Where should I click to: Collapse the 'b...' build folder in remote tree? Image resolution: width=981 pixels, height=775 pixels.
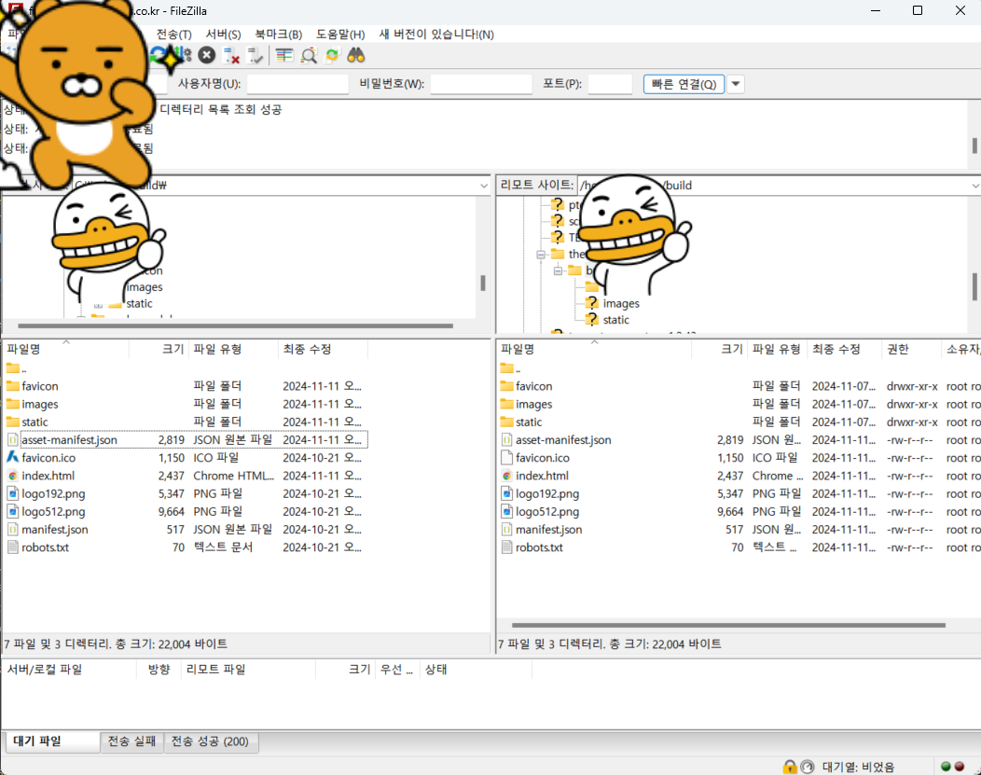coord(558,270)
